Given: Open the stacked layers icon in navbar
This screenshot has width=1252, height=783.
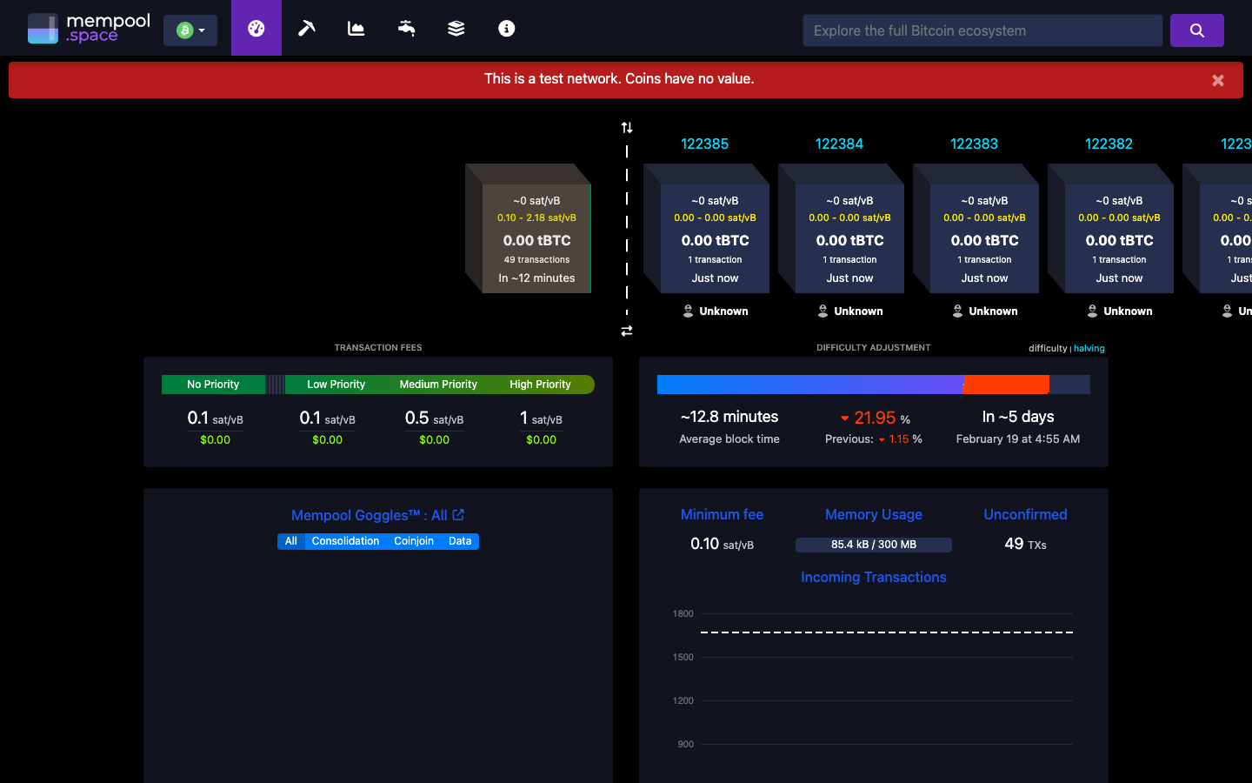Looking at the screenshot, I should (x=456, y=28).
